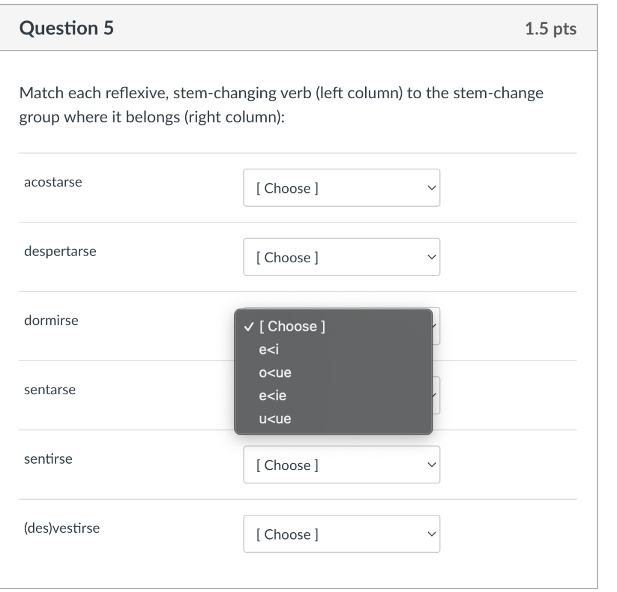
Task: Select the e<i option in the open menu
Action: (x=267, y=350)
